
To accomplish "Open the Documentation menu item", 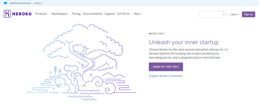I will pos(93,14).
